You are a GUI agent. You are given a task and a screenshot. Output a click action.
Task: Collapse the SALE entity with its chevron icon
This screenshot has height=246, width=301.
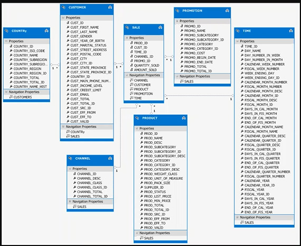click(161, 28)
